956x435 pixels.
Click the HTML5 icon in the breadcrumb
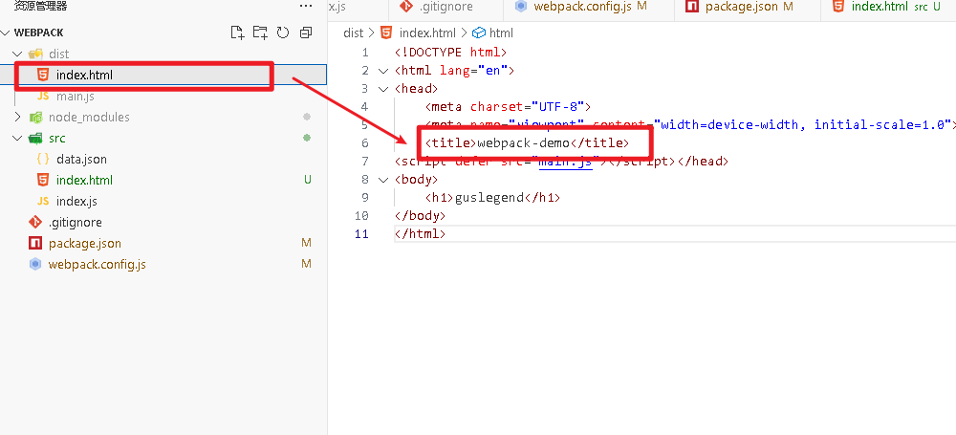(x=386, y=33)
